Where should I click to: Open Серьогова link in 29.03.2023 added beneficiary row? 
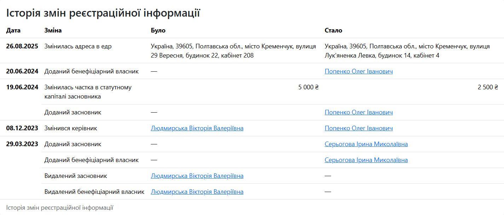coord(366,160)
